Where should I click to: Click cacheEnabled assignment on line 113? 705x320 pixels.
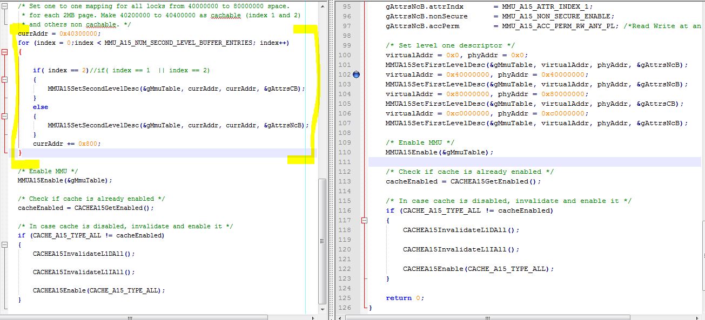click(463, 181)
